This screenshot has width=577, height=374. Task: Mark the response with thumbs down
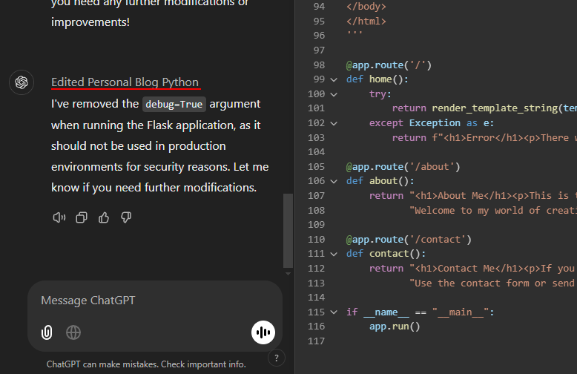tap(126, 217)
